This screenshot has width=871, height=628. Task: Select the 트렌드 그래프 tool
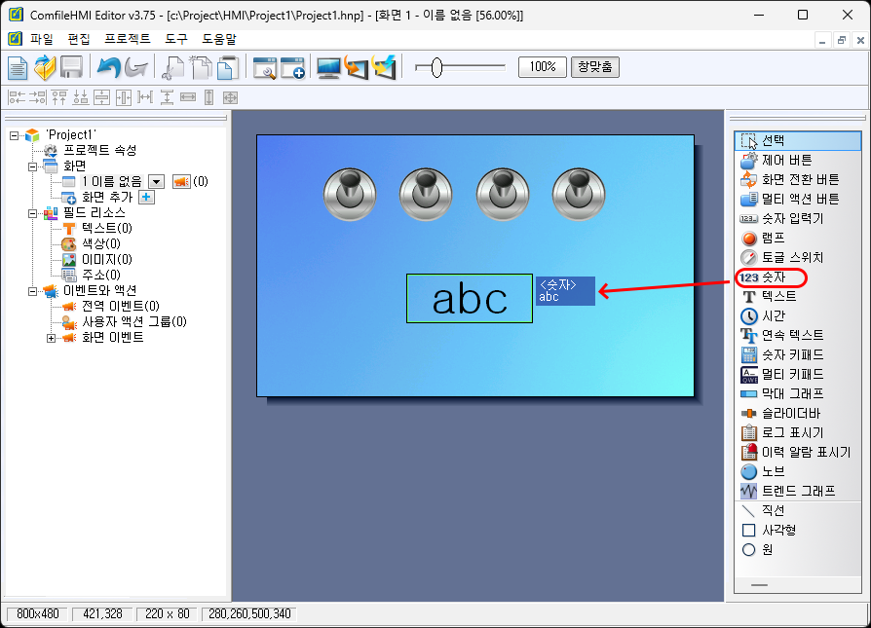click(797, 491)
